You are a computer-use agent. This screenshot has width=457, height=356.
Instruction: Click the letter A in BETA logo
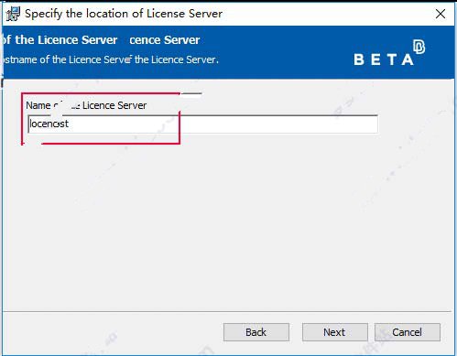408,59
